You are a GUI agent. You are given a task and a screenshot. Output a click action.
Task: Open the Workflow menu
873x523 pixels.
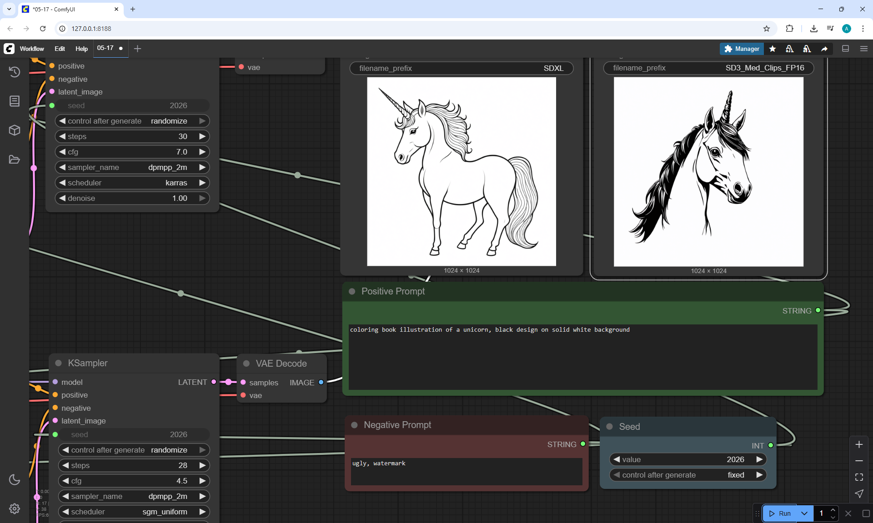32,49
